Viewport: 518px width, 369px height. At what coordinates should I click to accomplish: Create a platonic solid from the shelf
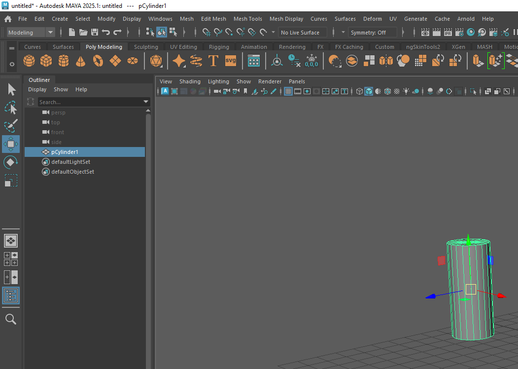[x=156, y=61]
